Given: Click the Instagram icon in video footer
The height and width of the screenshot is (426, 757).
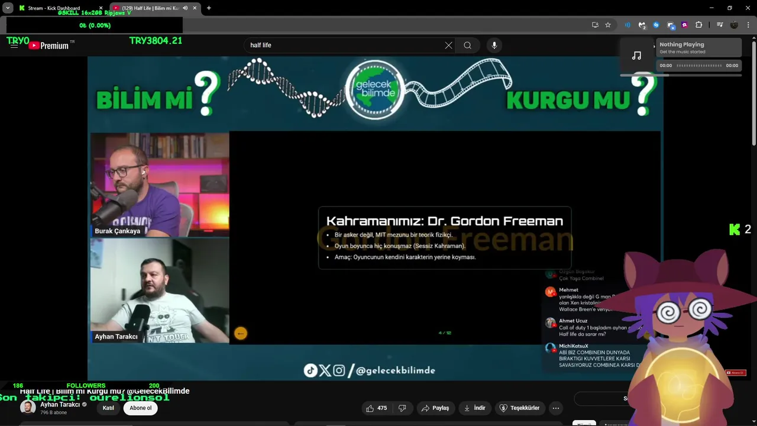Looking at the screenshot, I should [339, 370].
